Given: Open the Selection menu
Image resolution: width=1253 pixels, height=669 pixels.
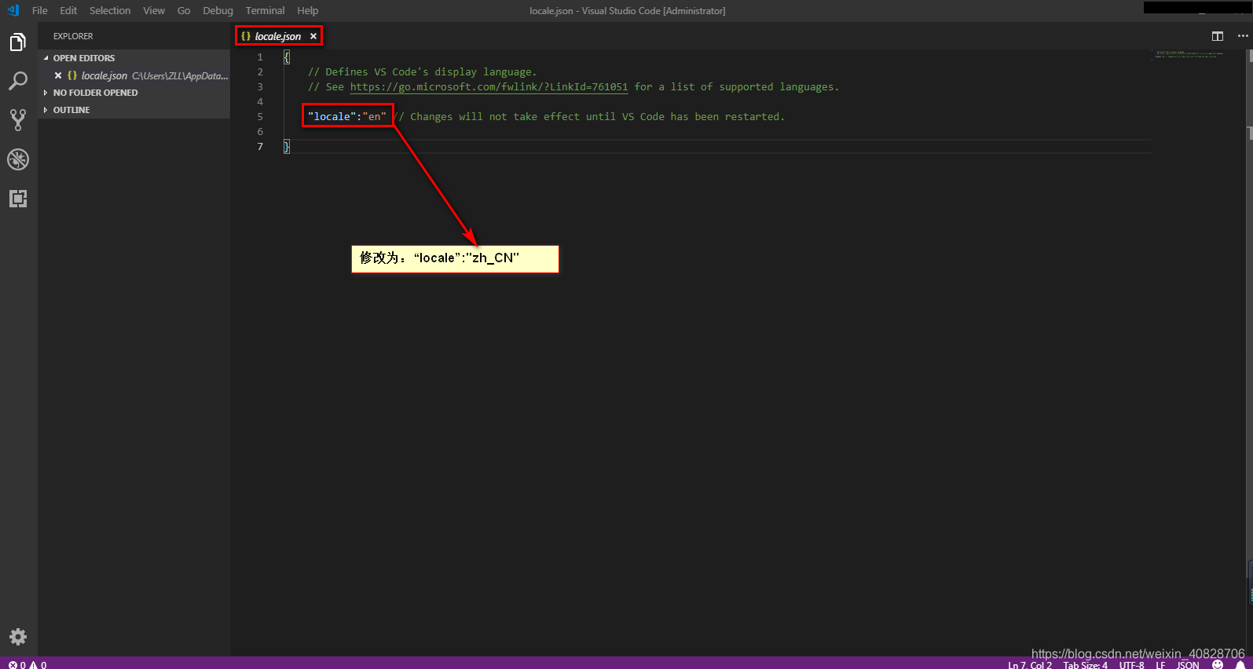Looking at the screenshot, I should (x=110, y=10).
